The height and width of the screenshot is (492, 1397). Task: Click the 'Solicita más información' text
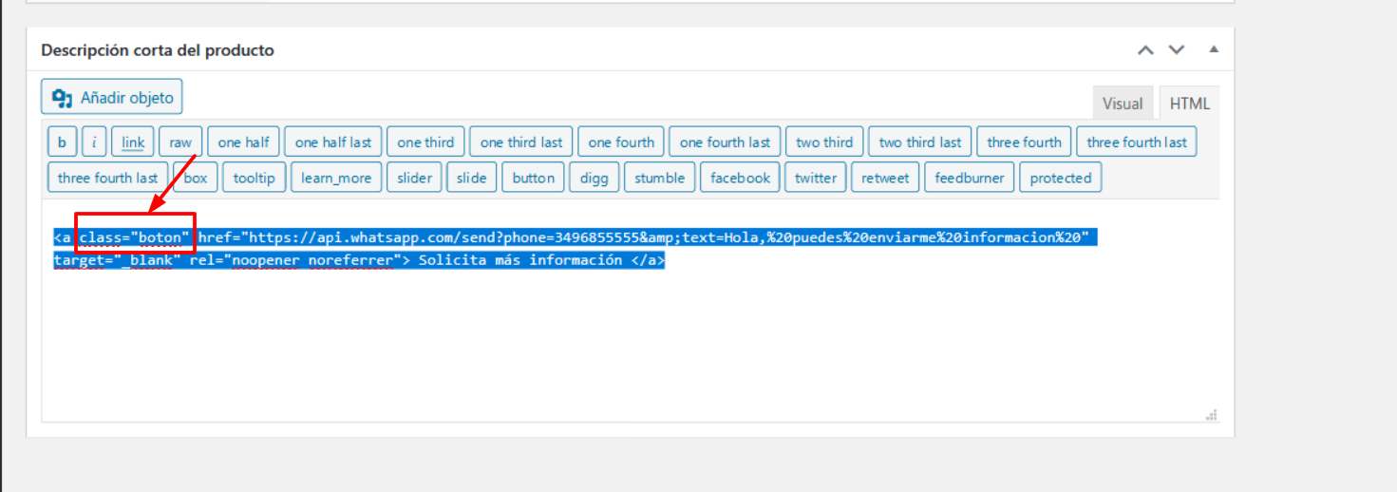pos(520,259)
